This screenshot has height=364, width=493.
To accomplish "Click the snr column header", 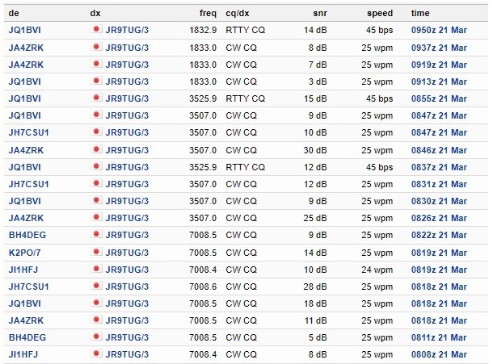I will coord(320,13).
